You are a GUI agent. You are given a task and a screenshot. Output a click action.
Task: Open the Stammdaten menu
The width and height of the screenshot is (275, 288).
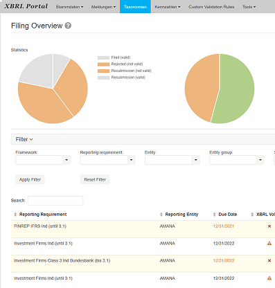(x=69, y=7)
